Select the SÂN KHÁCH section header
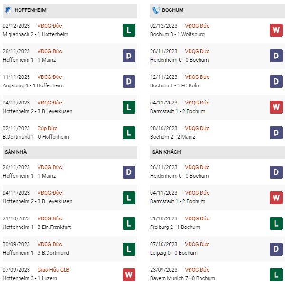This screenshot has width=285, height=284. (218, 152)
